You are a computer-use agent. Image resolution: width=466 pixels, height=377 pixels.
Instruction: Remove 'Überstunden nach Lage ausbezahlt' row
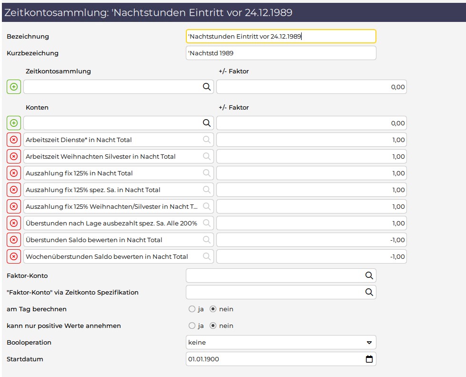14,223
